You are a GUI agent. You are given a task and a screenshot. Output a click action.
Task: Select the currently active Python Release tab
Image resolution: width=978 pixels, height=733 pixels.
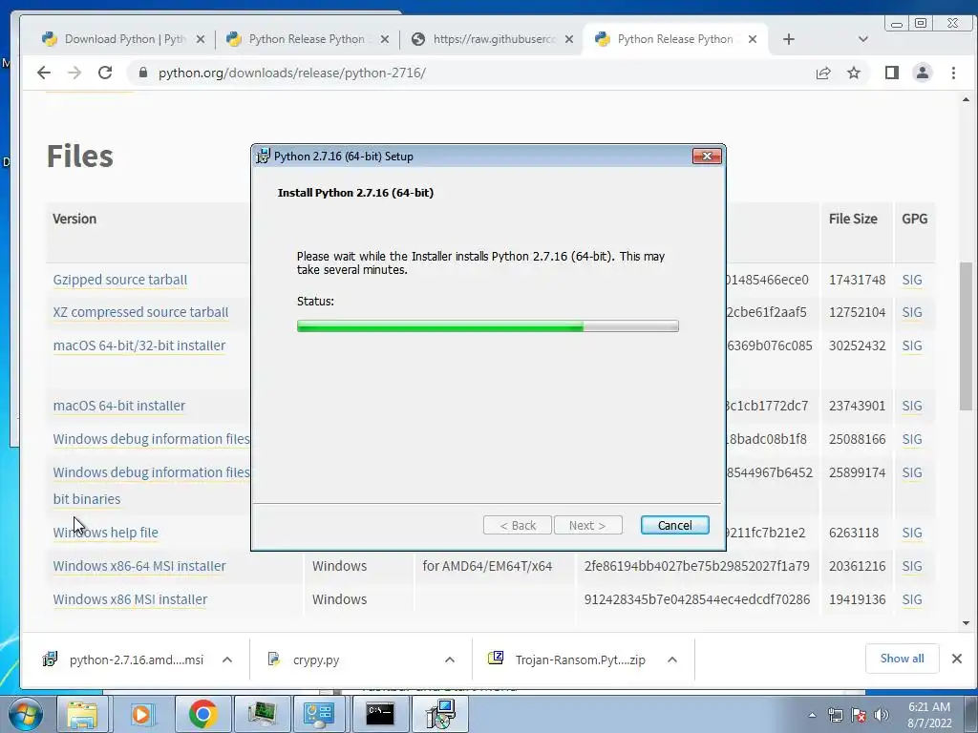click(x=675, y=39)
